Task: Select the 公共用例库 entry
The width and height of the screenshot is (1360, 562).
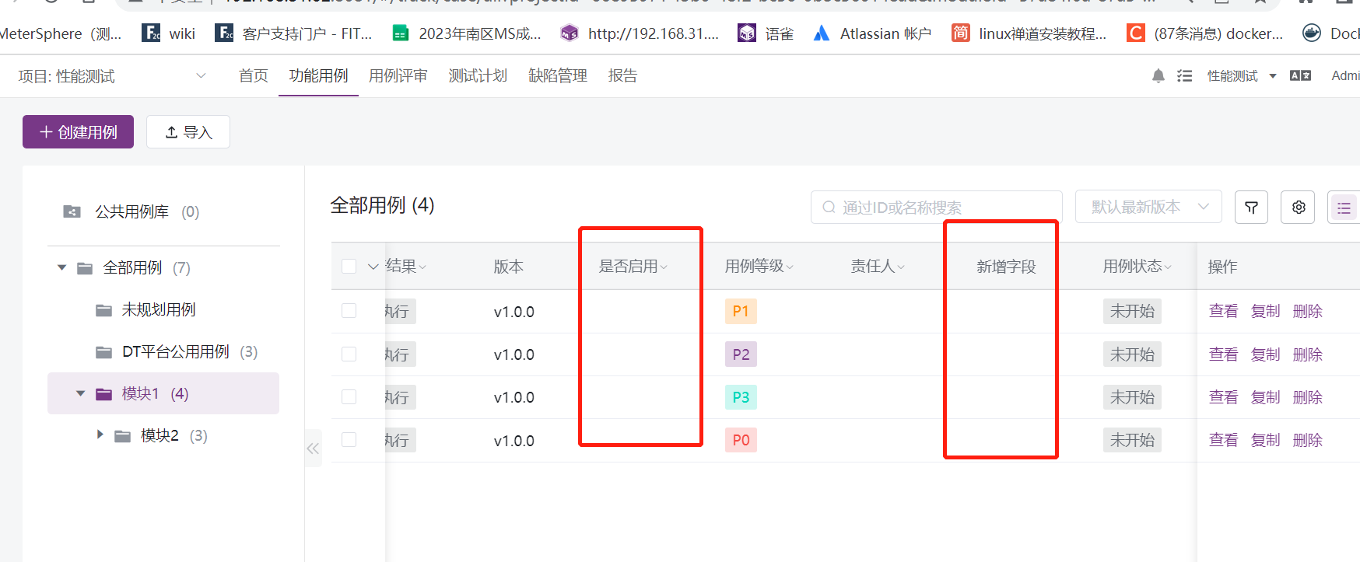Action: coord(131,211)
